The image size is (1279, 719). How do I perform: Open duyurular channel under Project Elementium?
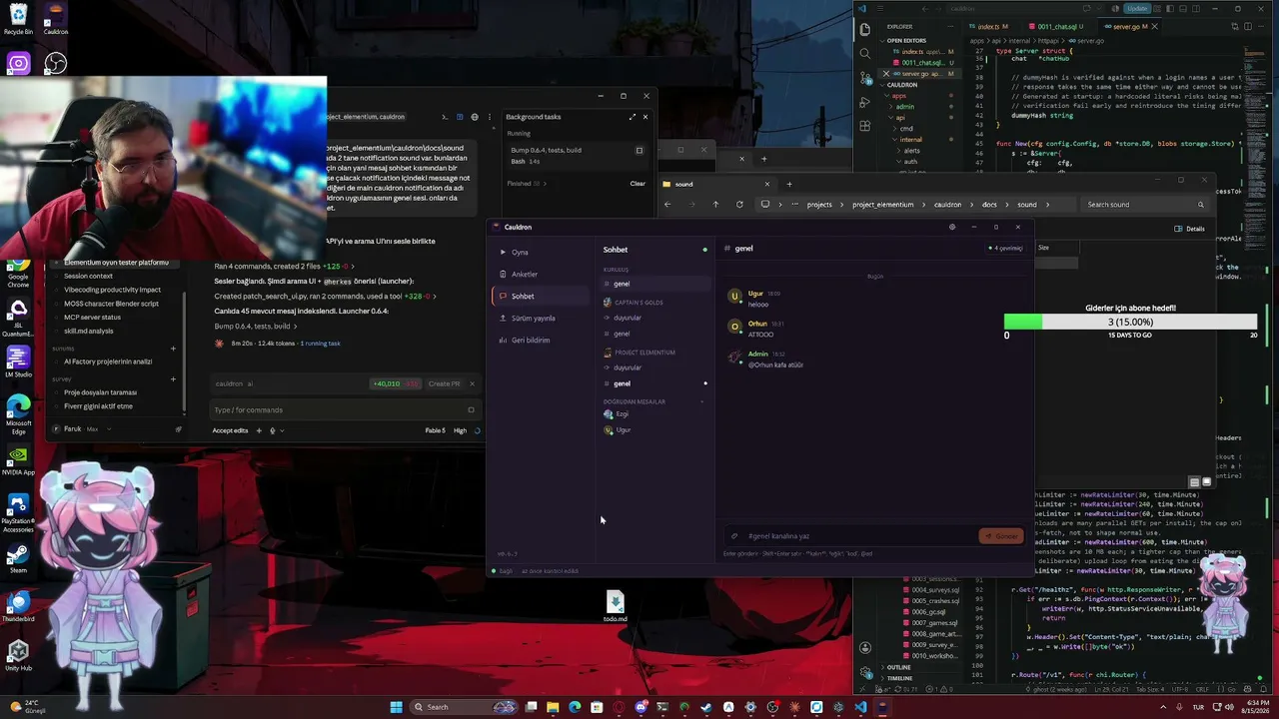coord(654,367)
